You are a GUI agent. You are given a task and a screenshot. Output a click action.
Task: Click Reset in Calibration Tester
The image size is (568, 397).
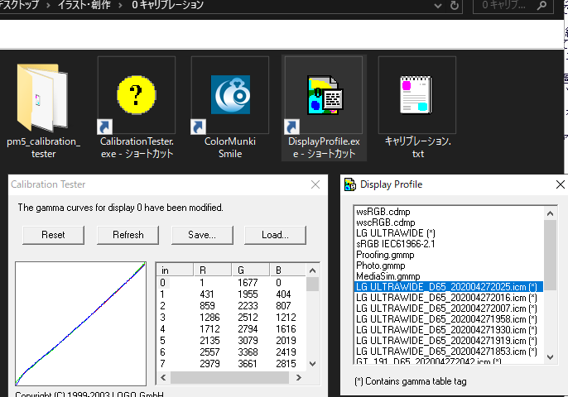click(53, 235)
